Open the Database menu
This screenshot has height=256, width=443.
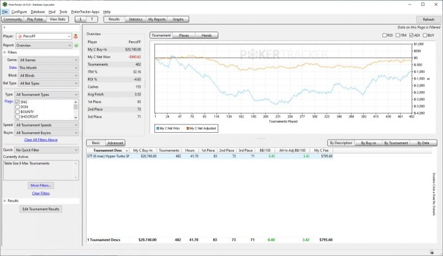click(38, 11)
